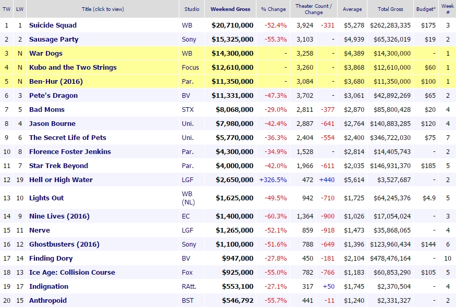
Task: Click the Indignation title link
Action: [x=48, y=287]
